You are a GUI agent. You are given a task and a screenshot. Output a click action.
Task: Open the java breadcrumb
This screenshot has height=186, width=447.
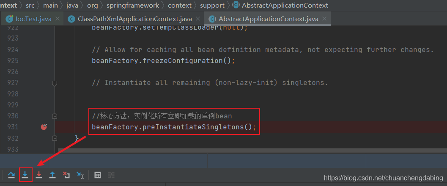tap(72, 5)
